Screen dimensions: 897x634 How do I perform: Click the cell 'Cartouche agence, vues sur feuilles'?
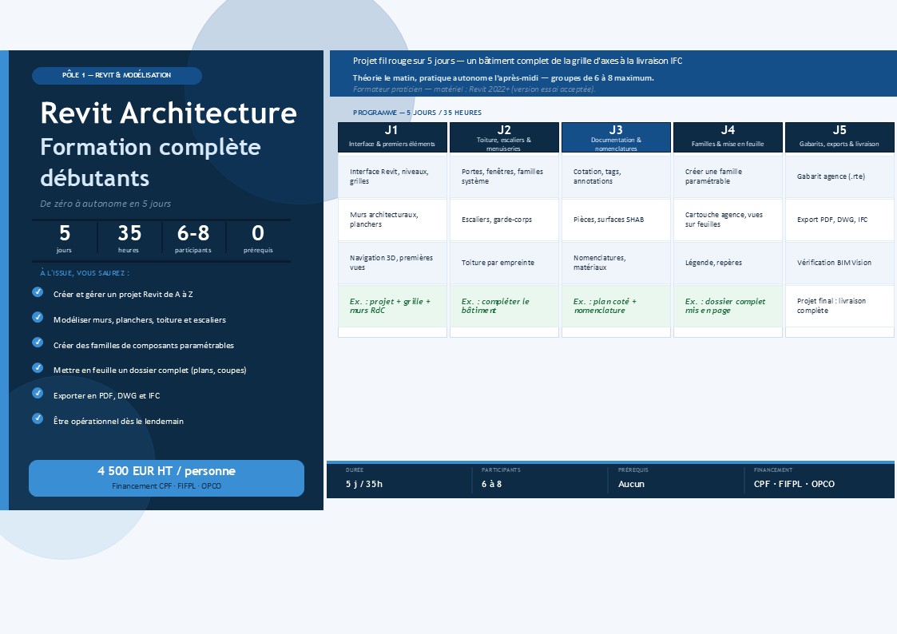click(x=728, y=220)
